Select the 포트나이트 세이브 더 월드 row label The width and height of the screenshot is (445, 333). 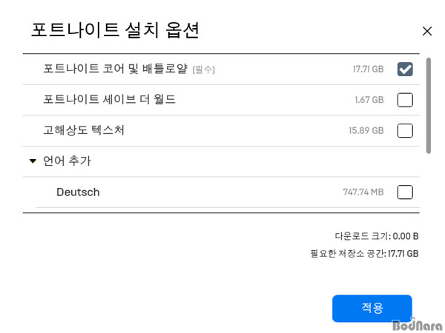[x=109, y=99]
